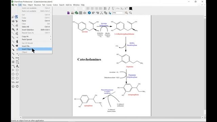217x122 pixels.
Task: Open the Object menu
Action: [30, 5]
